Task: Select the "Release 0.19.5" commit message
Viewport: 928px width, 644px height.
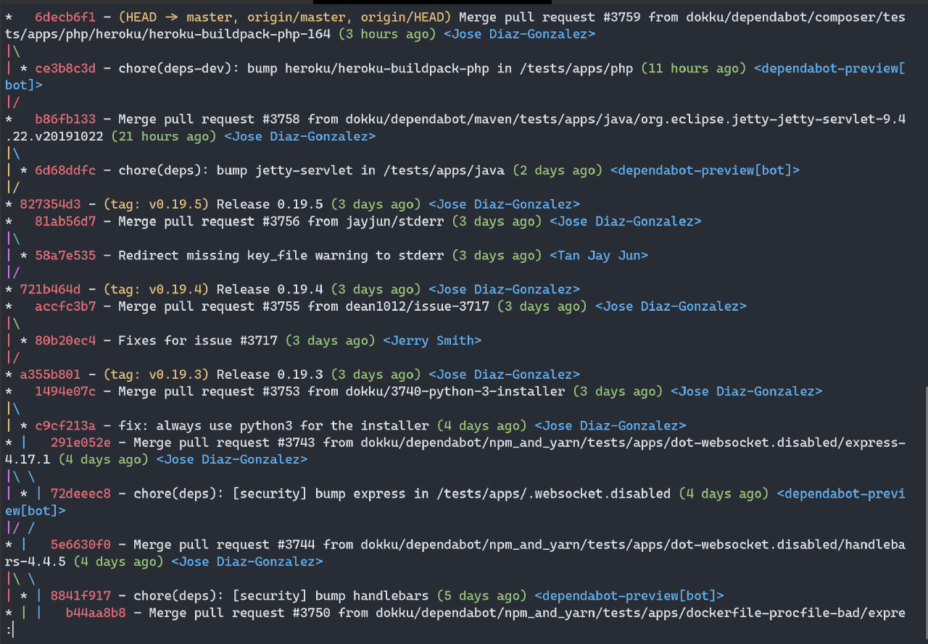Action: [x=270, y=204]
